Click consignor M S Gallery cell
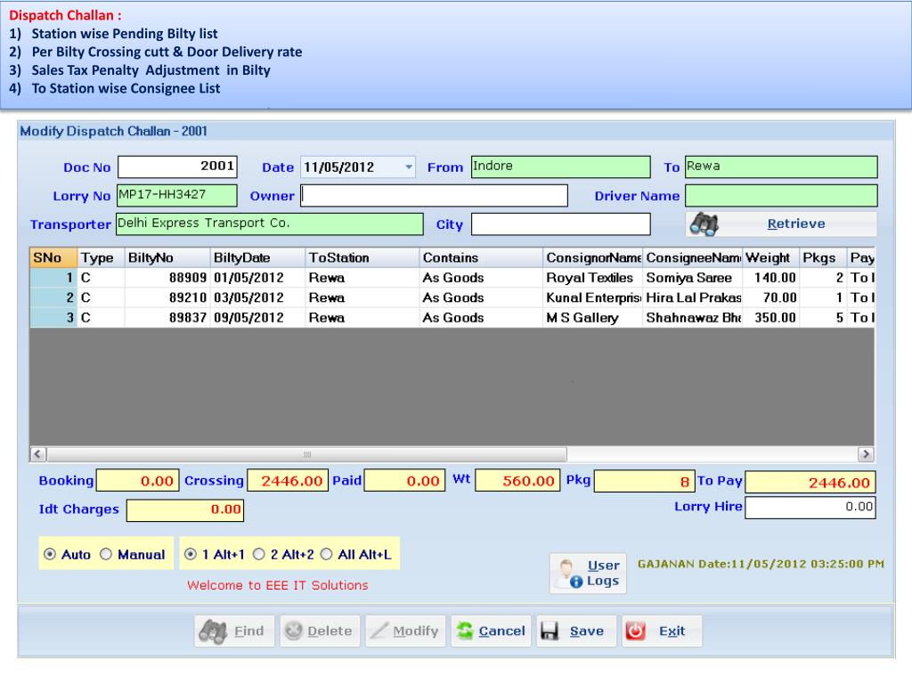912x684 pixels. pyautogui.click(x=592, y=318)
